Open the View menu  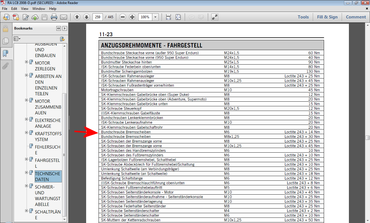pos(25,9)
